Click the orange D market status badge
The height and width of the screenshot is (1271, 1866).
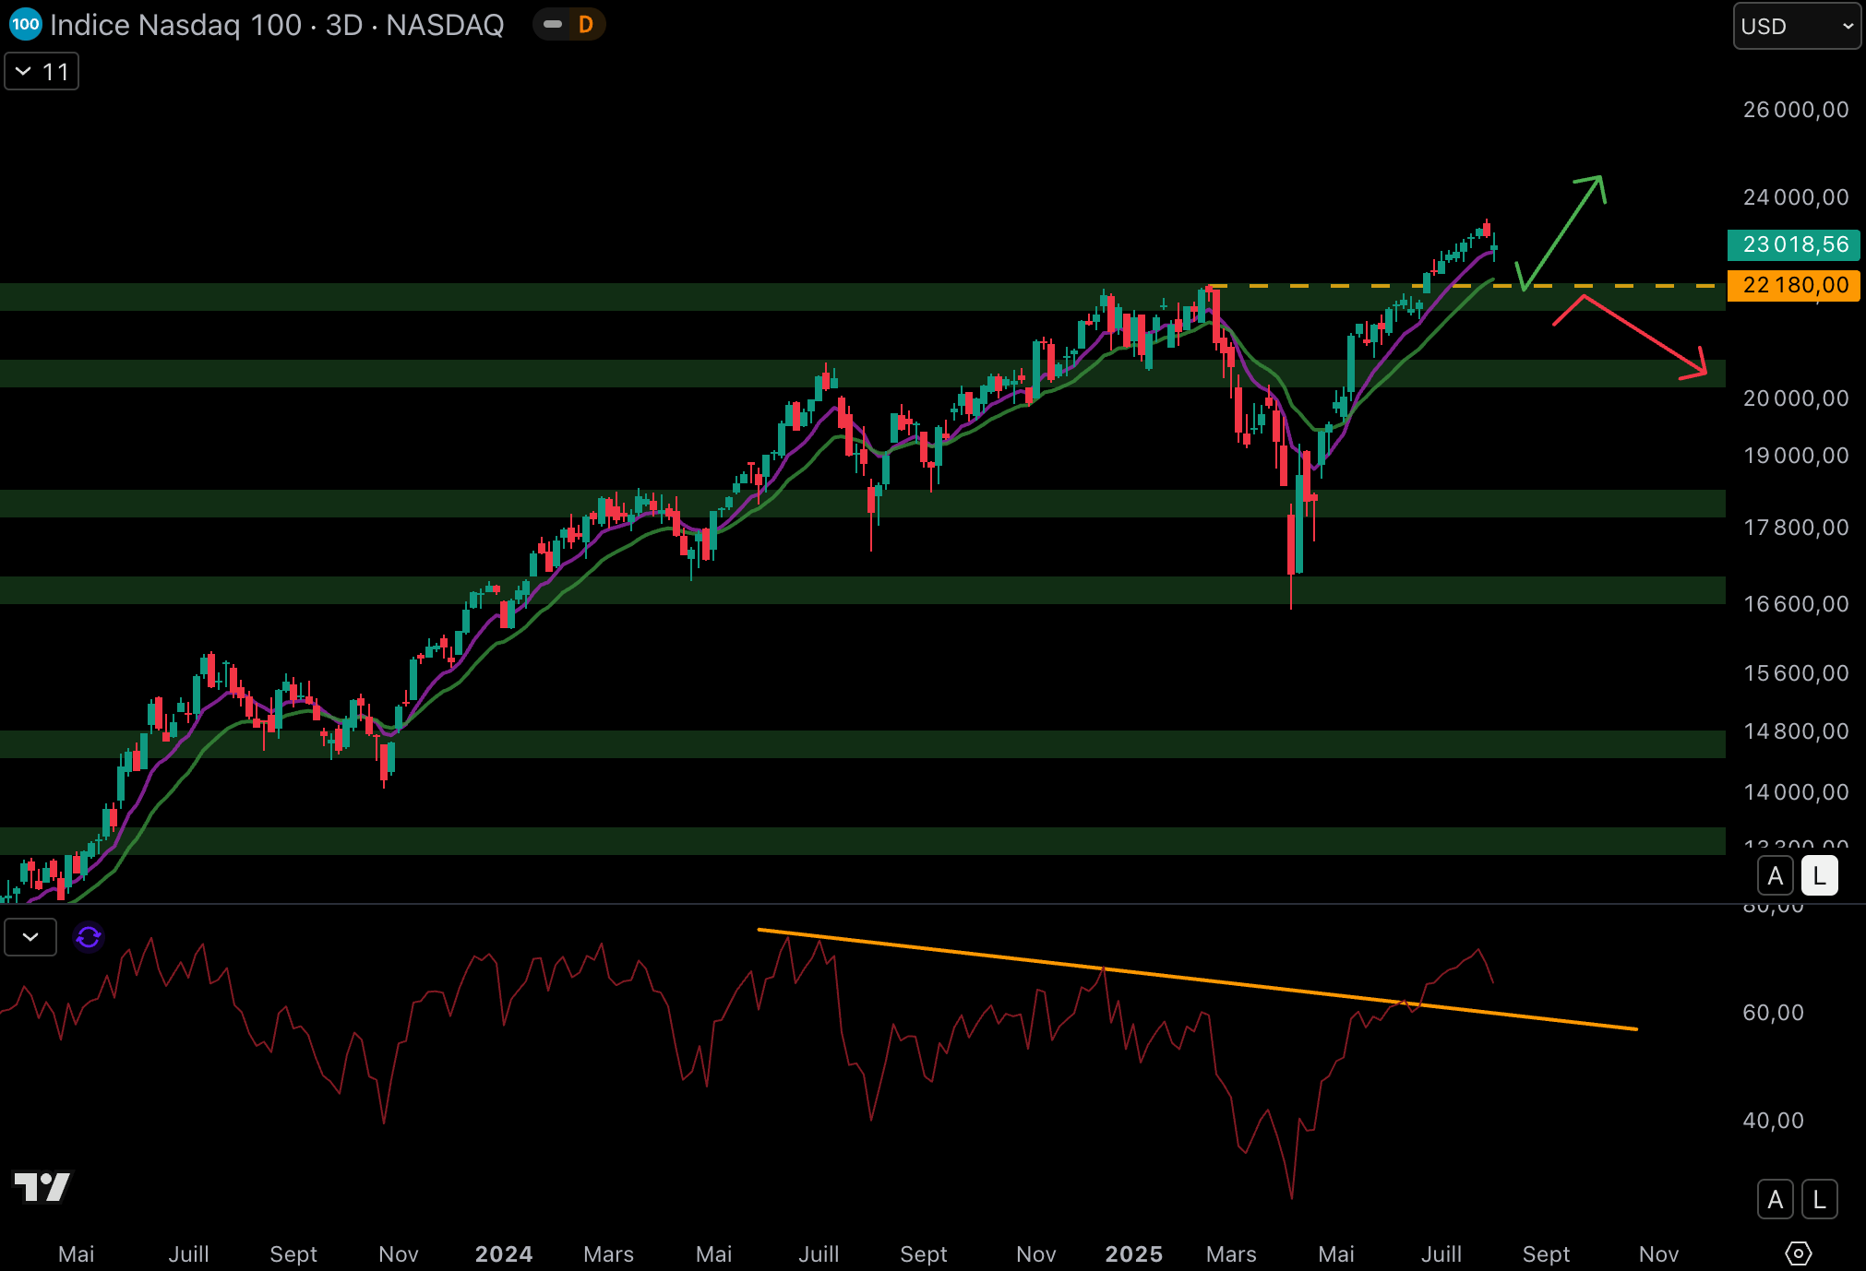[x=585, y=25]
